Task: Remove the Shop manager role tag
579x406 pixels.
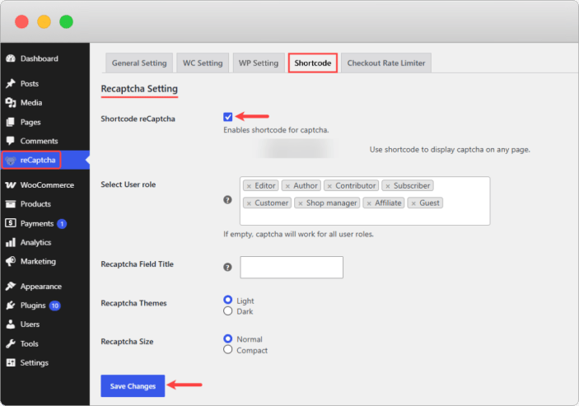Action: (301, 203)
